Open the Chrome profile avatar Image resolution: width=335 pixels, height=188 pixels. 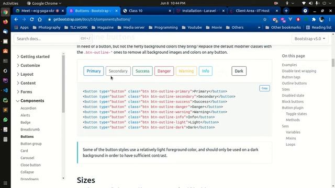[x=321, y=19]
